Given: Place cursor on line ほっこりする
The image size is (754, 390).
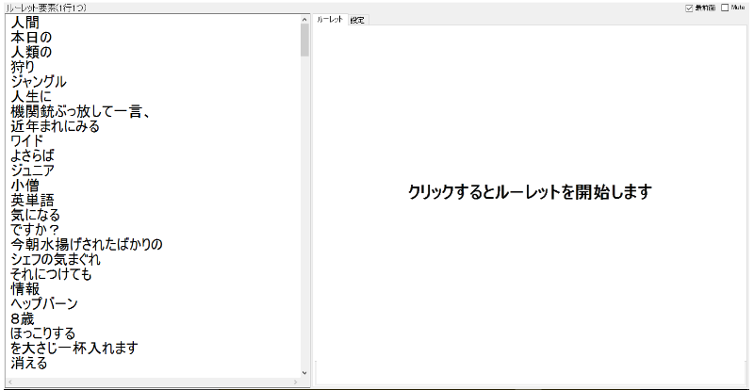Looking at the screenshot, I should (x=42, y=333).
